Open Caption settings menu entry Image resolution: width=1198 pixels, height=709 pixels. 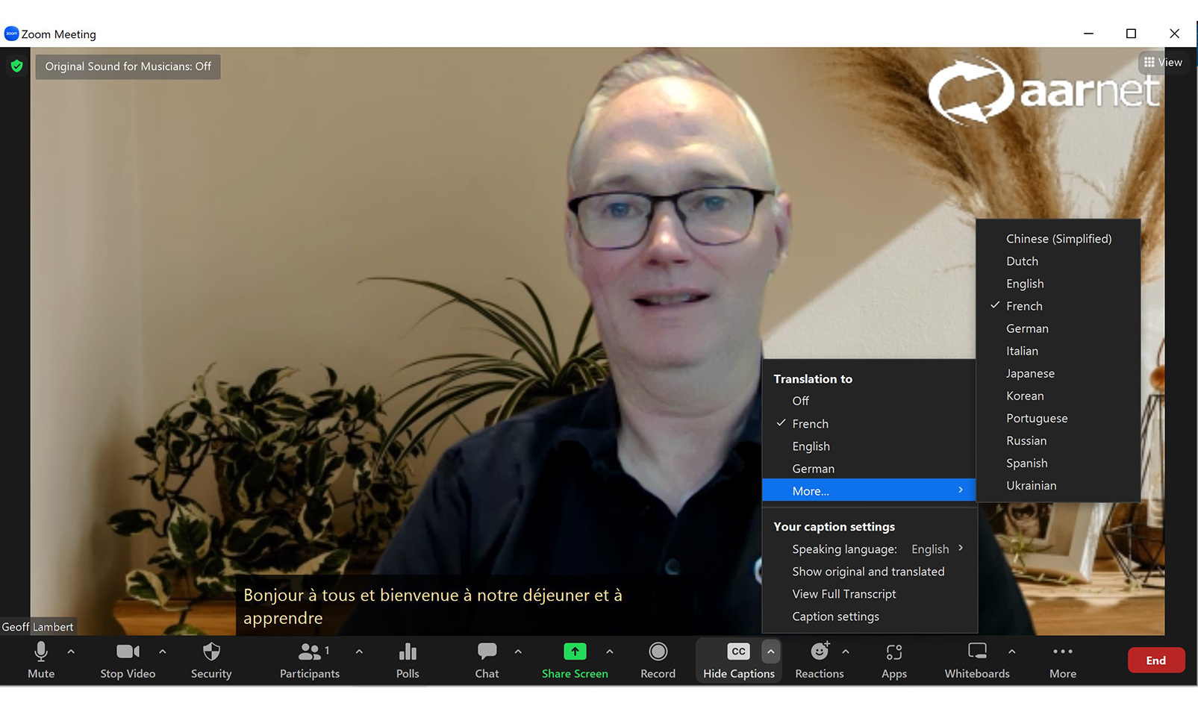tap(835, 616)
